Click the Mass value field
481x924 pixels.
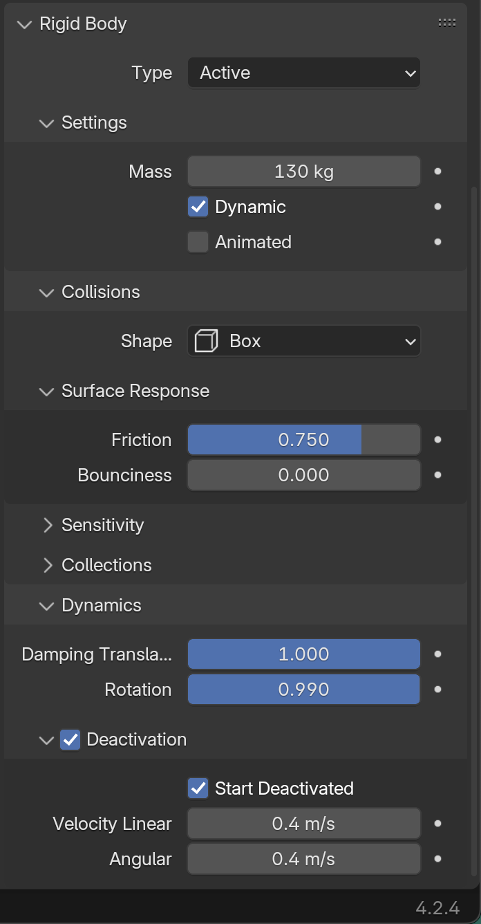coord(304,172)
